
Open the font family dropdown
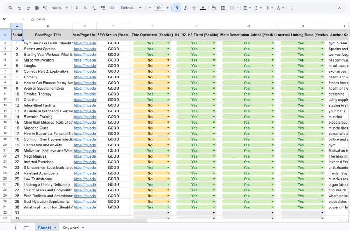[131, 8]
